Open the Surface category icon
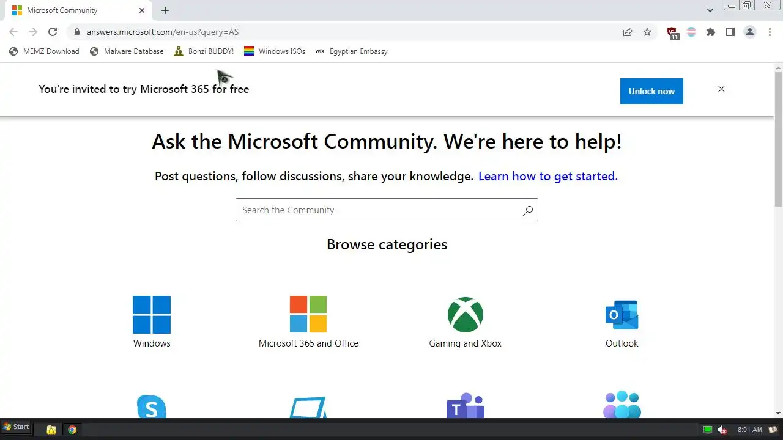Screen dimensions: 783x440 click(308, 408)
